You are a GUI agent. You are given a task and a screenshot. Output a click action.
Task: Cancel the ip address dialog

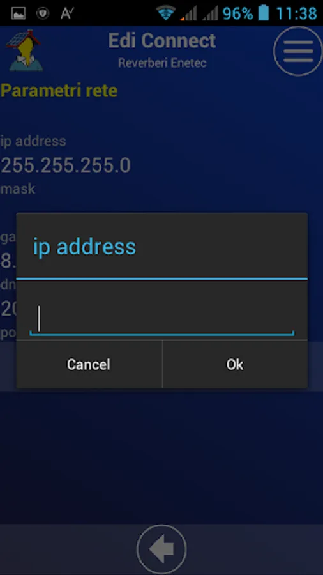tap(89, 364)
